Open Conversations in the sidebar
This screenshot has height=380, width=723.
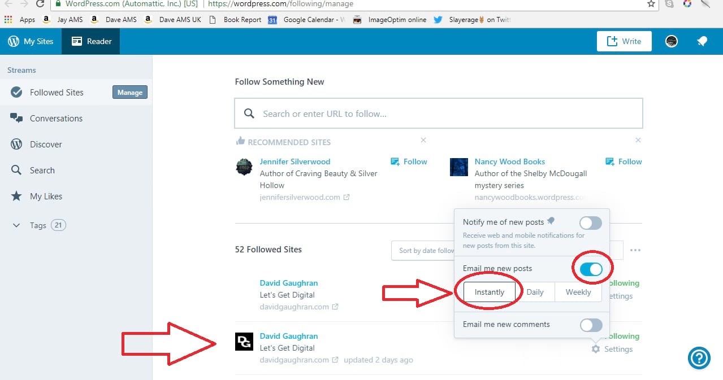(x=56, y=119)
